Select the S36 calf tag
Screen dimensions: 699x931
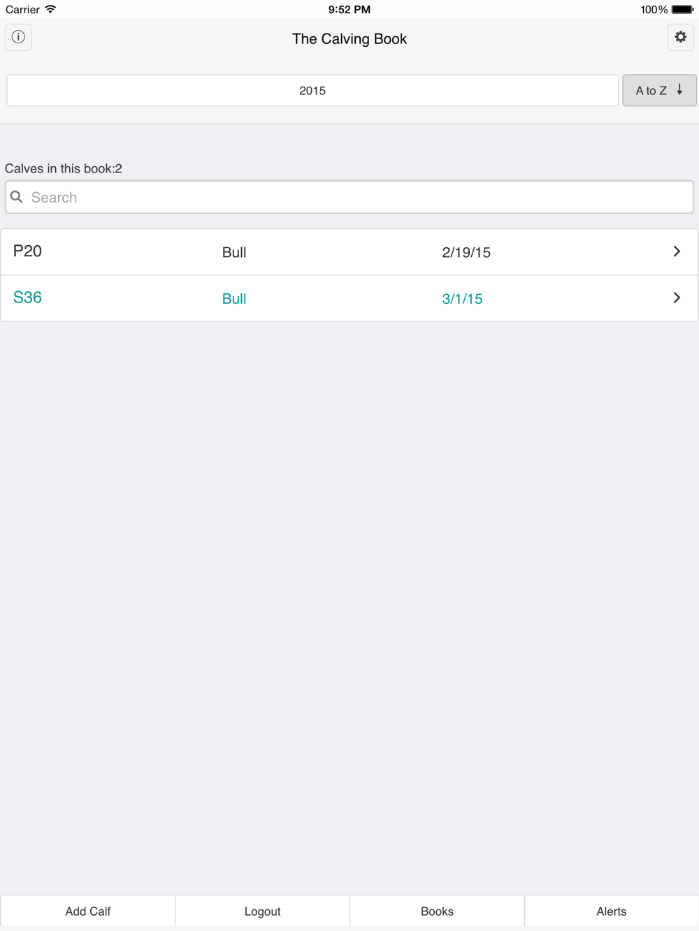pyautogui.click(x=28, y=298)
